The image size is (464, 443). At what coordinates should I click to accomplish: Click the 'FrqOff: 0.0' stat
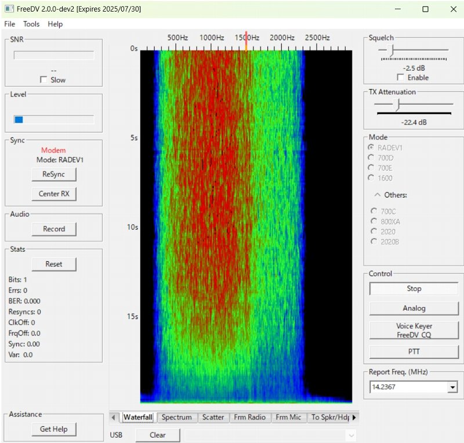click(24, 334)
